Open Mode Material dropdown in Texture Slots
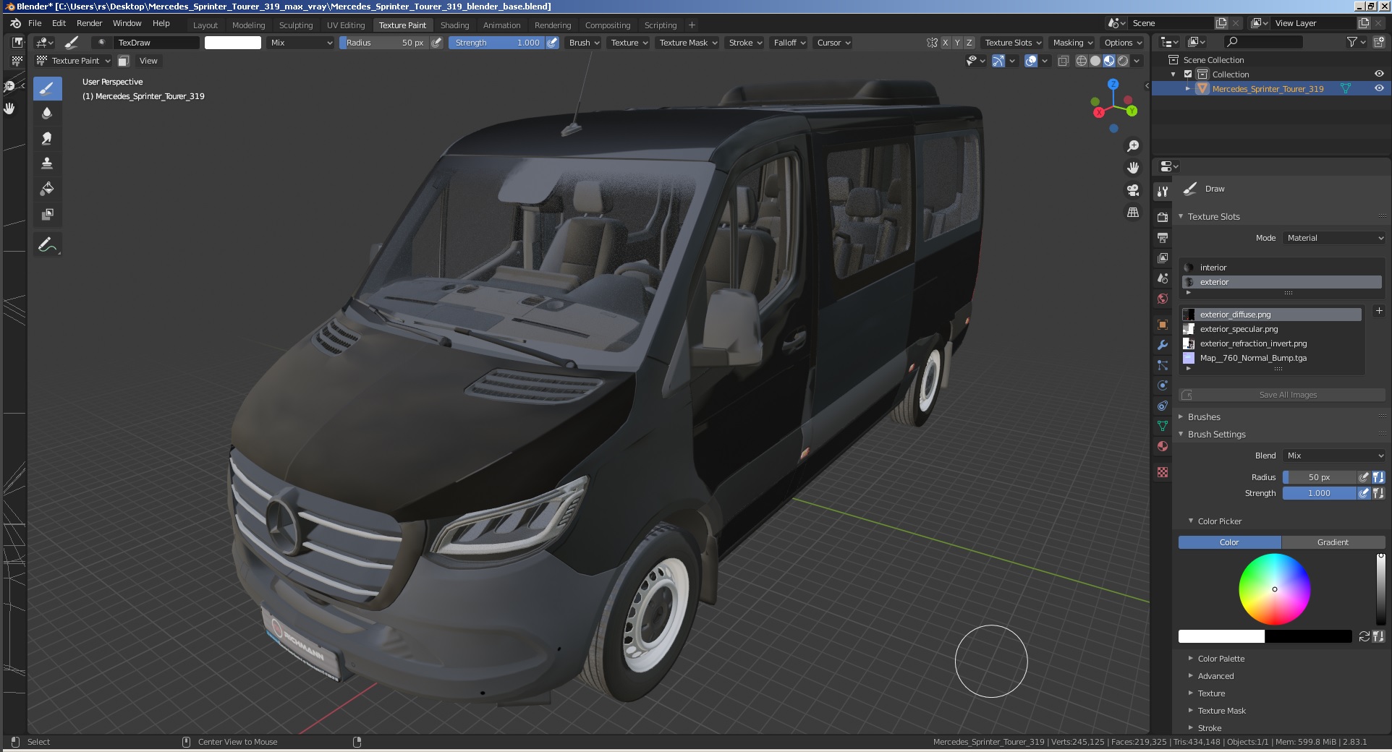The height and width of the screenshot is (752, 1392). pyautogui.click(x=1334, y=238)
